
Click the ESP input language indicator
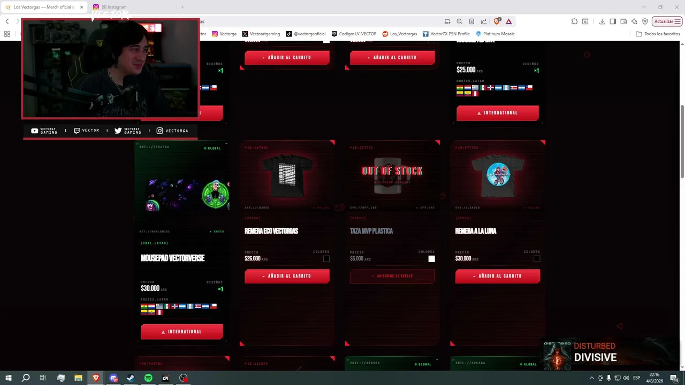point(637,378)
